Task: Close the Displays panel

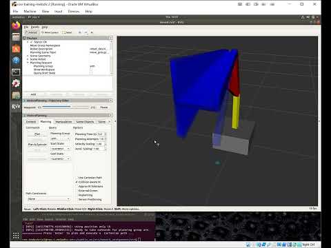Action: coord(111,38)
